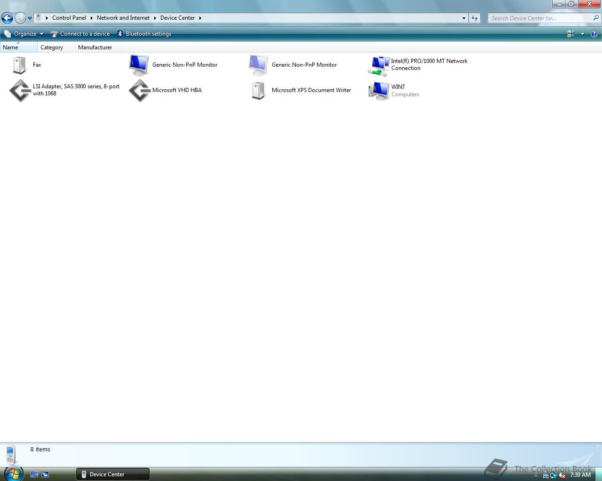Click the Views icon button
602x481 pixels.
click(x=571, y=34)
